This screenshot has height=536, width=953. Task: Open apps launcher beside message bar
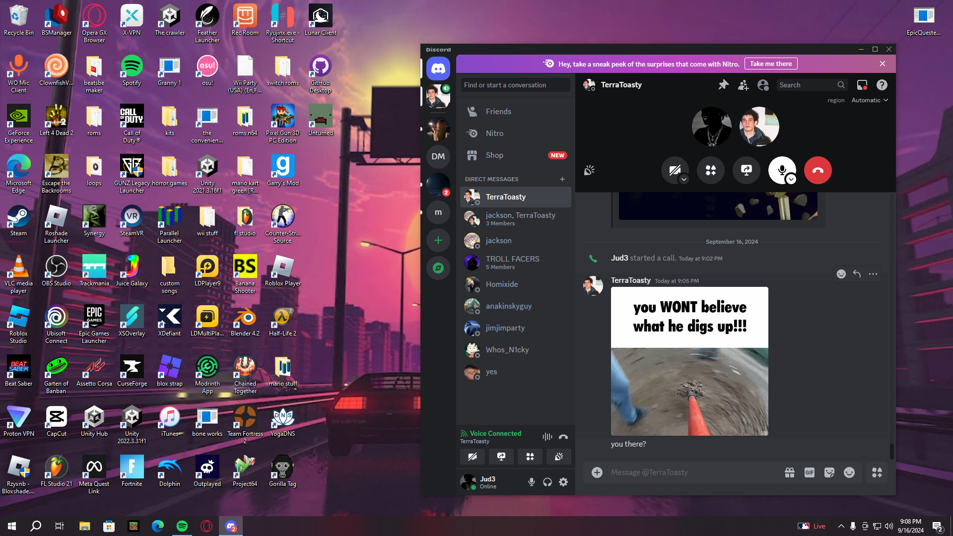click(877, 472)
